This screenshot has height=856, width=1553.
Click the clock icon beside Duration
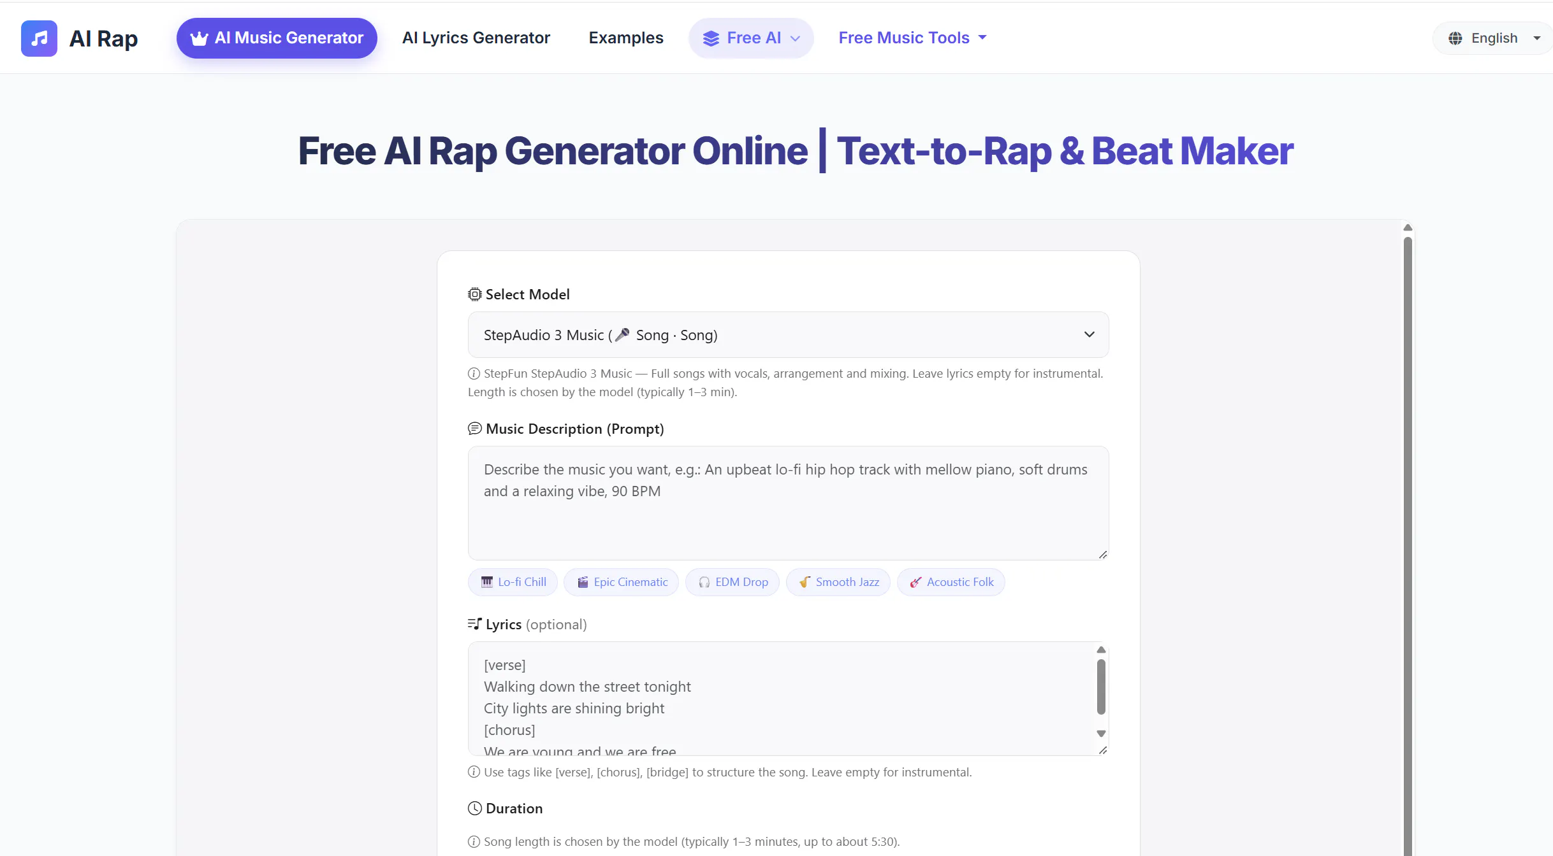point(475,808)
